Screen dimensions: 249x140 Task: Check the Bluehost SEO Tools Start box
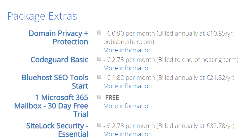click(x=99, y=77)
